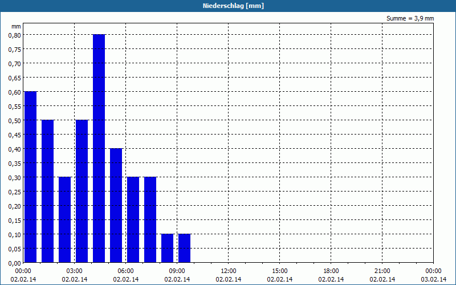The width and height of the screenshot is (456, 285).
Task: Click the 0,80 y-axis label
Action: coord(15,35)
